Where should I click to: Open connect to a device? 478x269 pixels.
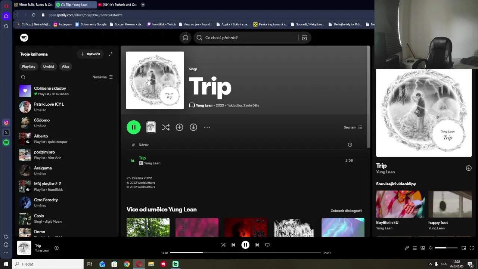423,248
